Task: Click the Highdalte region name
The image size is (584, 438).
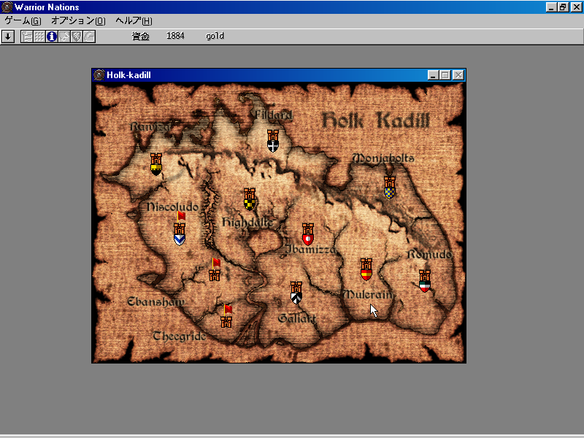Action: tap(247, 223)
